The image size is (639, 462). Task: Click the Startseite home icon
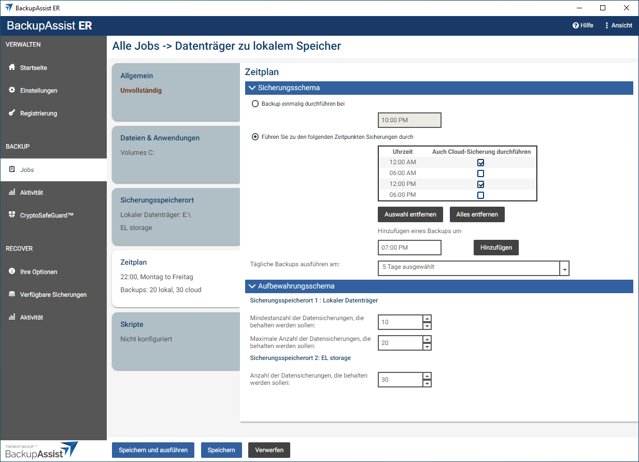(x=12, y=68)
